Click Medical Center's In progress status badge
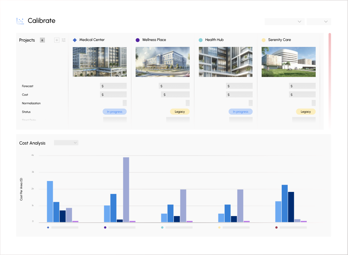This screenshot has width=348, height=255. [x=114, y=112]
